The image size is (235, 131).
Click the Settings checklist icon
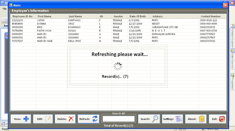coord(178,119)
